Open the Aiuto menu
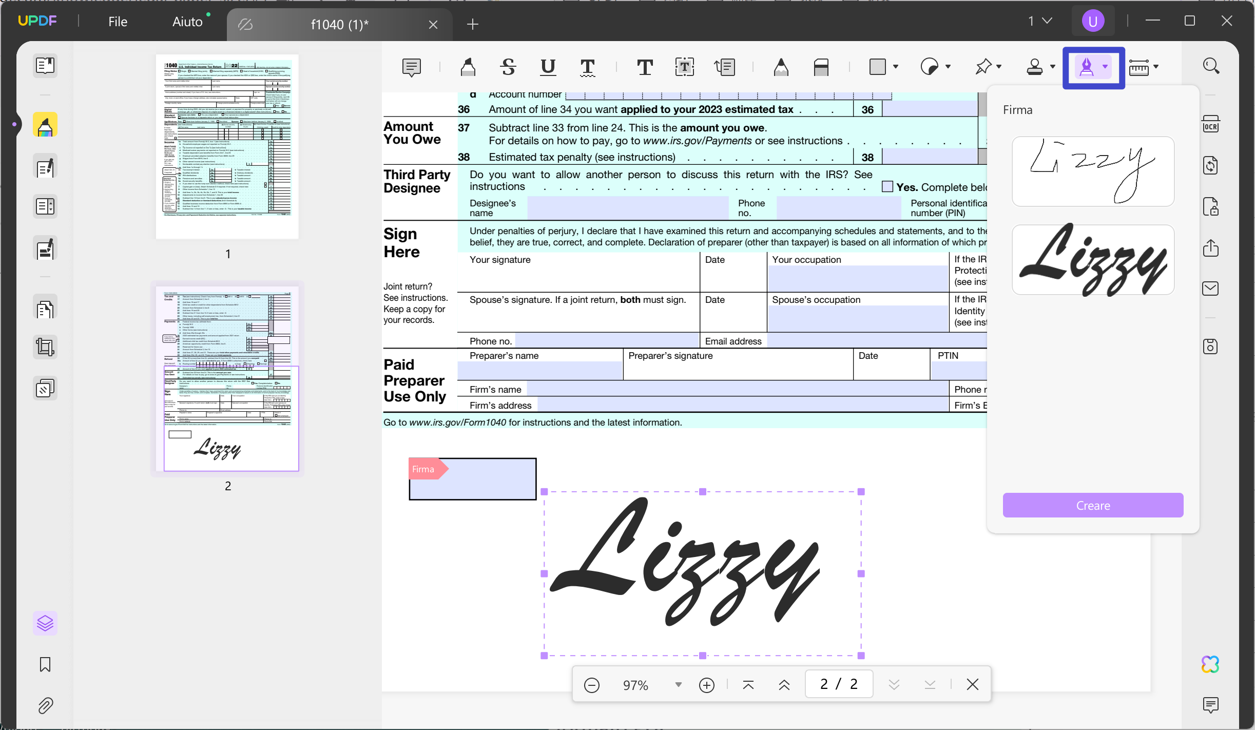The width and height of the screenshot is (1255, 730). click(x=187, y=22)
